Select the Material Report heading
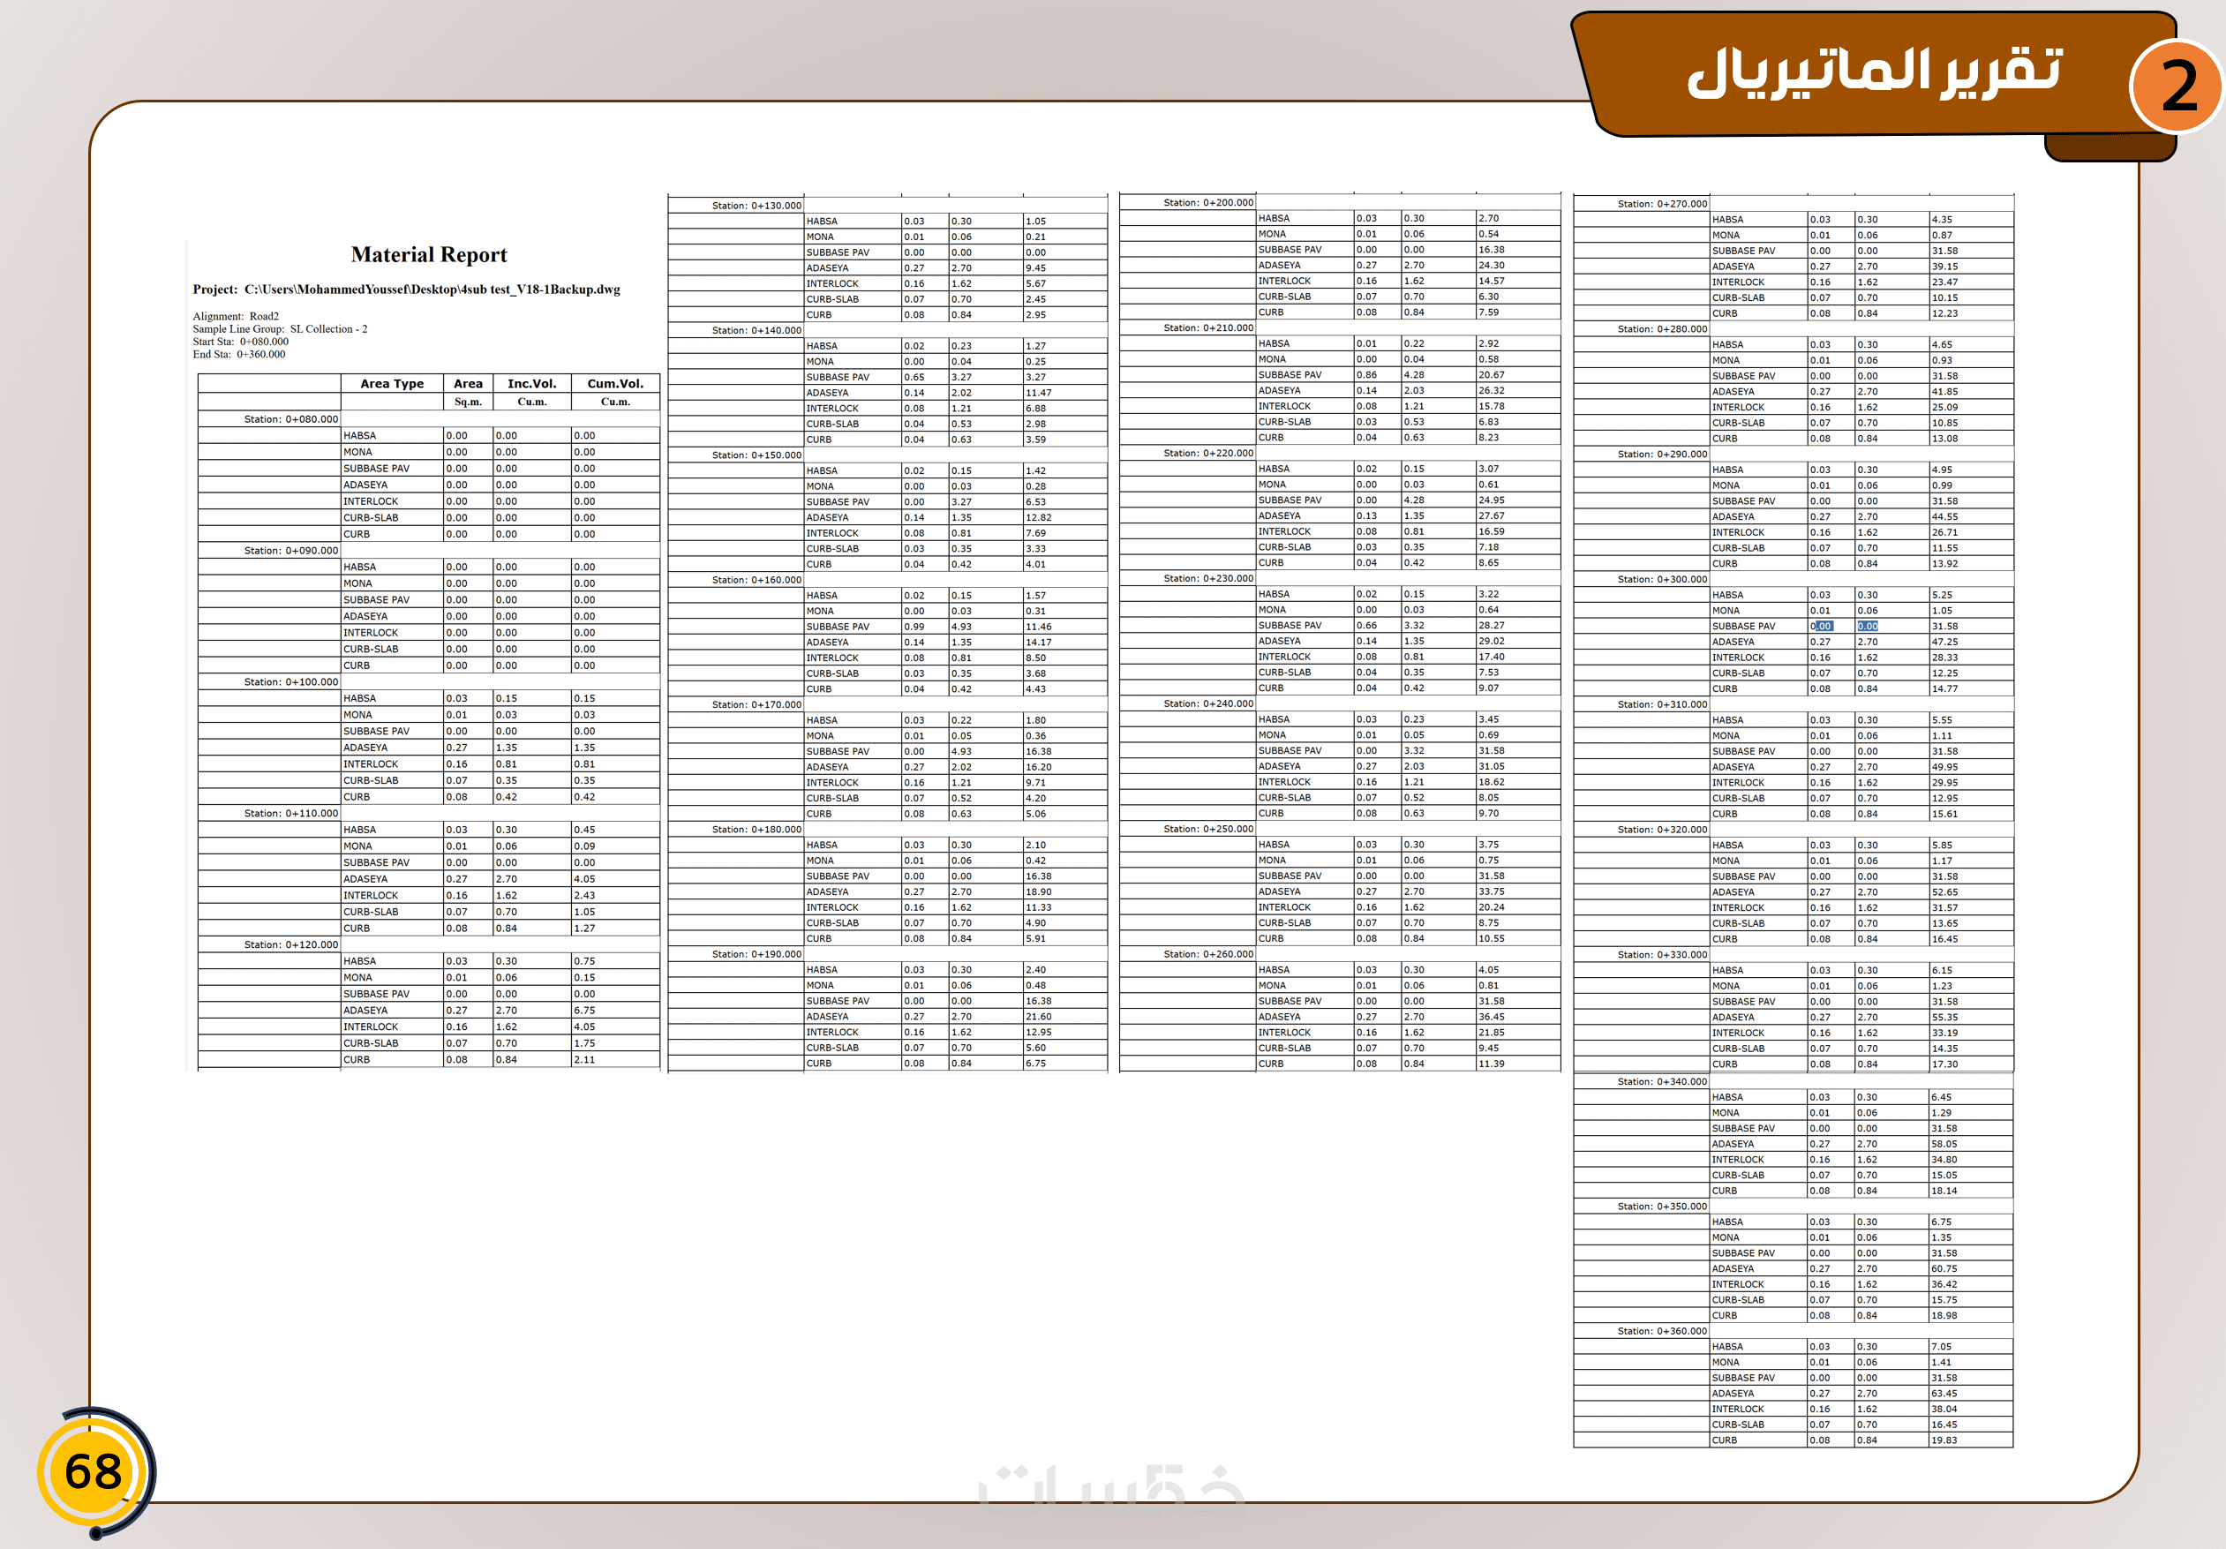The image size is (2226, 1549). pyautogui.click(x=429, y=255)
